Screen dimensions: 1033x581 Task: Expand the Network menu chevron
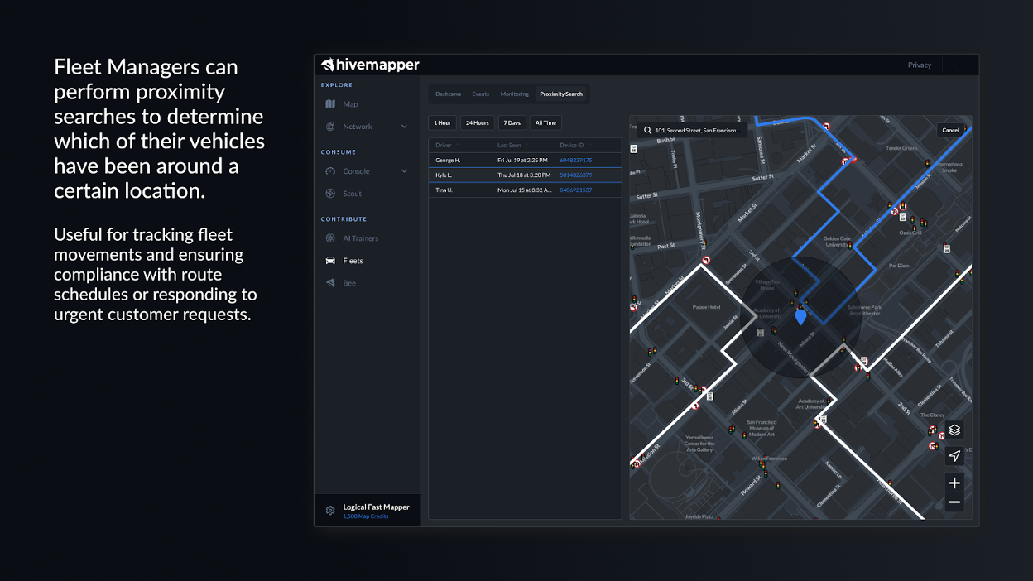[x=404, y=127]
